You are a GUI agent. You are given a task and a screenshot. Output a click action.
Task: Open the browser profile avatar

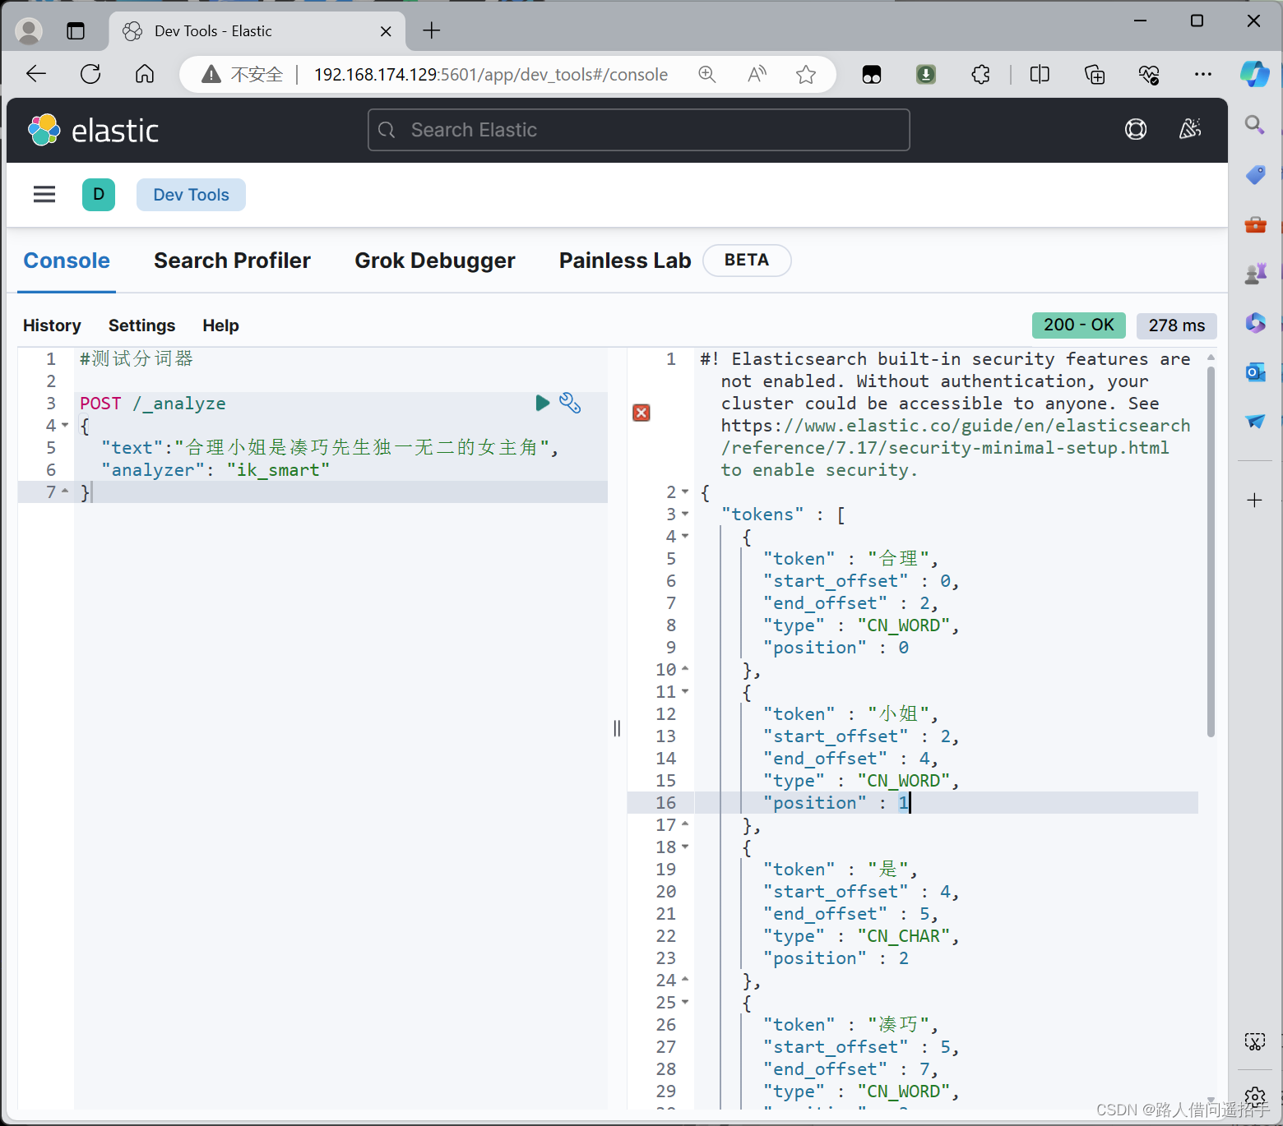29,31
